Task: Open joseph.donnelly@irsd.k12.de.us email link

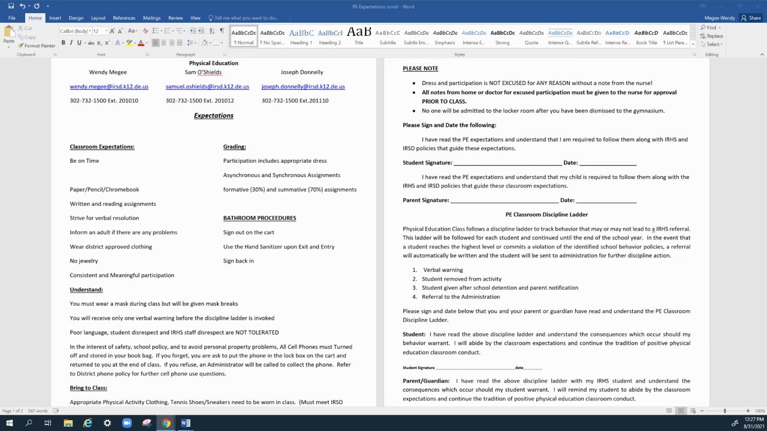Action: pos(303,86)
